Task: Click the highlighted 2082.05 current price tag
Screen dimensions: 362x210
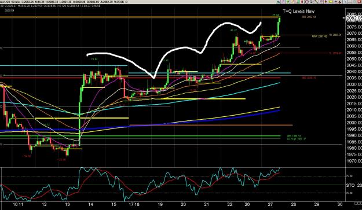Action: click(x=354, y=18)
